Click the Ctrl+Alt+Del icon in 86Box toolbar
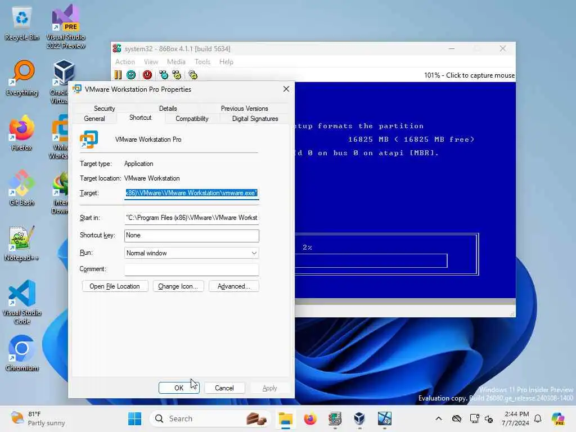The height and width of the screenshot is (432, 576). (164, 75)
